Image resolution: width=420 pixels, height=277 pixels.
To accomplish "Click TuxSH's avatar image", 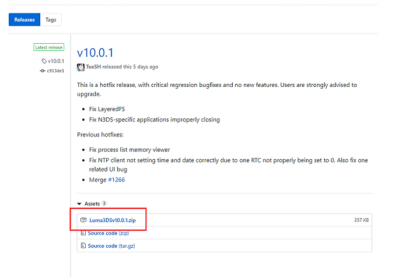I will tap(80, 67).
